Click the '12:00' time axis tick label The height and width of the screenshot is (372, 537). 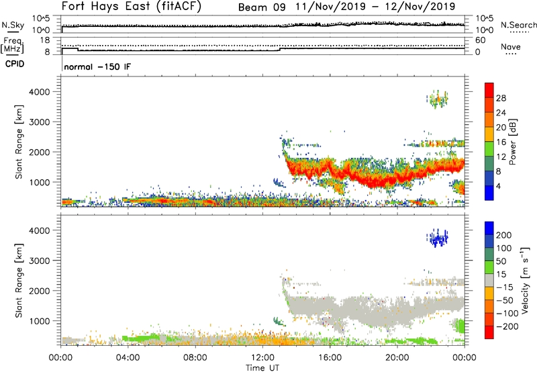click(x=262, y=358)
